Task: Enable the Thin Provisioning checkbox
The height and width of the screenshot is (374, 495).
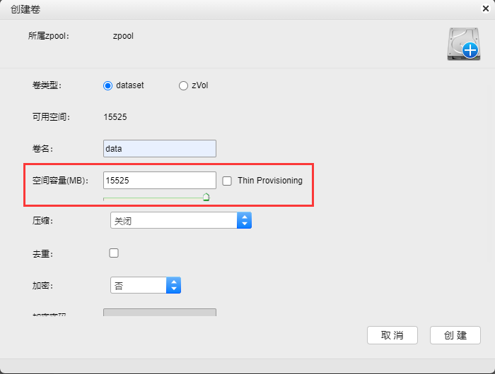Action: pyautogui.click(x=227, y=181)
